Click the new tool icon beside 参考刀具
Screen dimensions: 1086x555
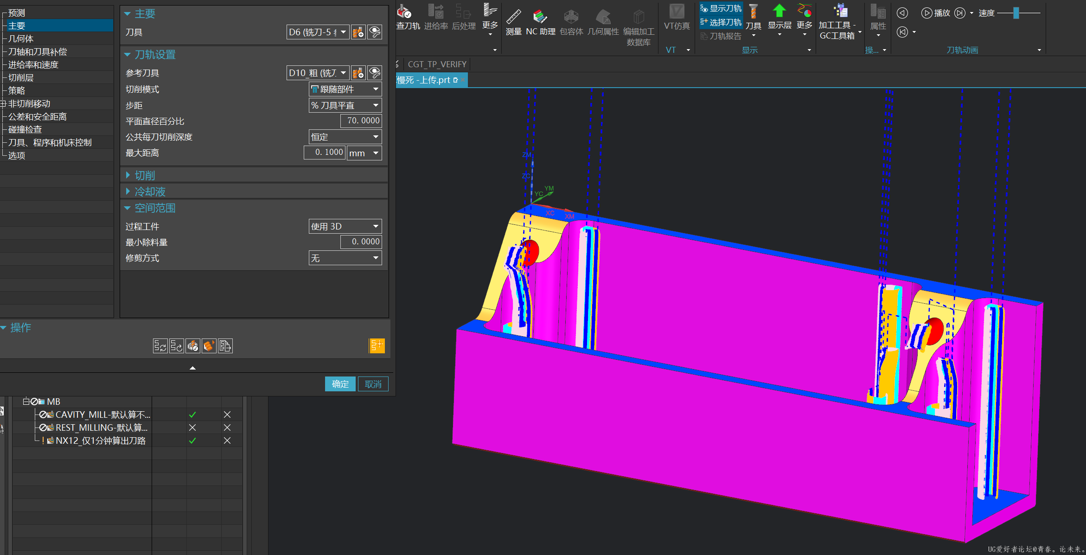tap(358, 73)
